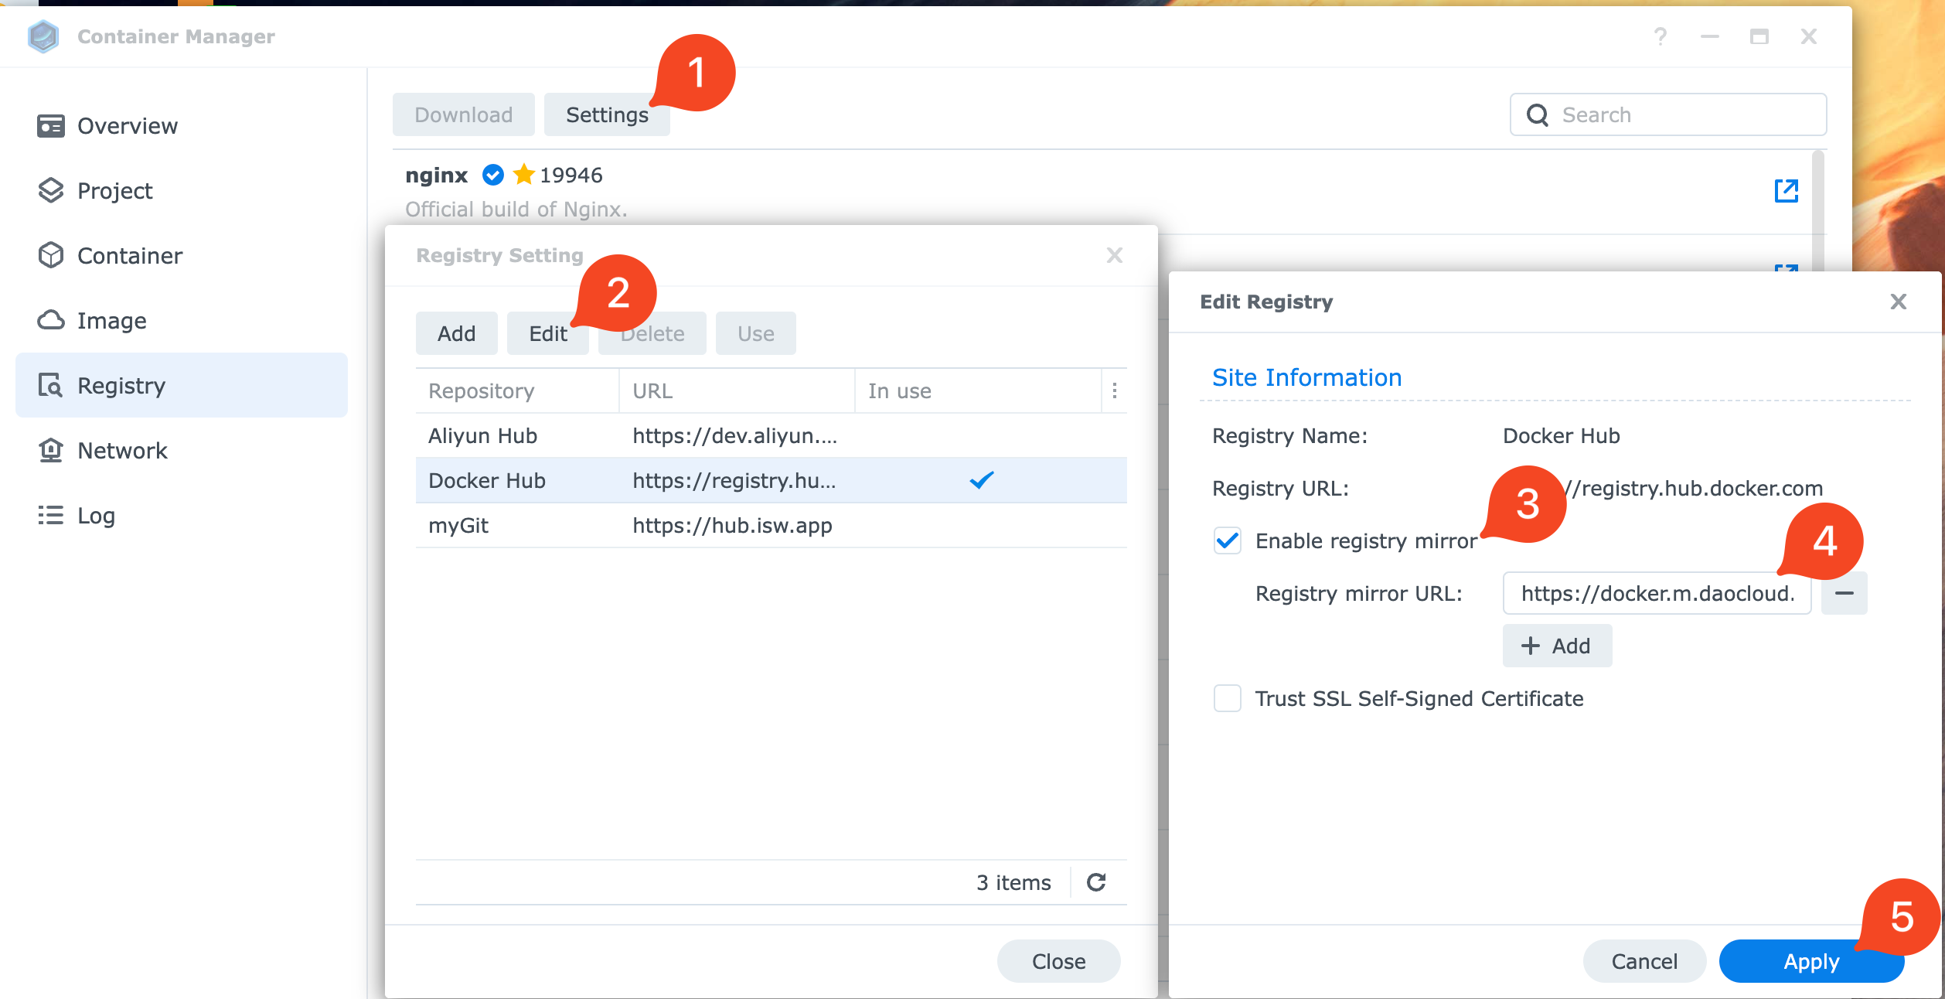The width and height of the screenshot is (1945, 999).
Task: Click the Image cloud icon
Action: pyautogui.click(x=51, y=320)
